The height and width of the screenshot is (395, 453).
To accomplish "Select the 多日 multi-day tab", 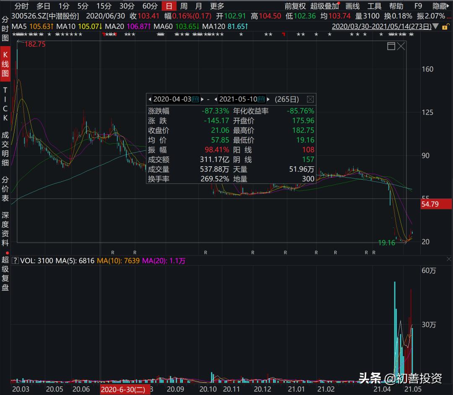I will click(43, 6).
